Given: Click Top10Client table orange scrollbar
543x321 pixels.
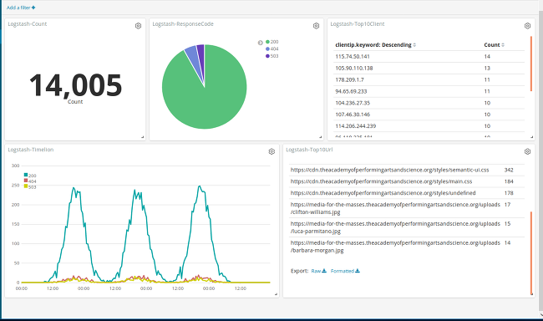Looking at the screenshot, I should coord(531,64).
